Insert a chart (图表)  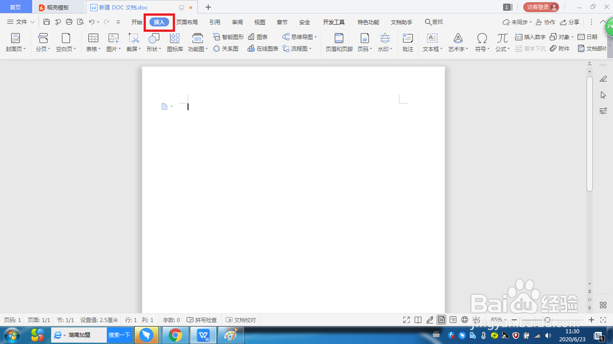258,37
